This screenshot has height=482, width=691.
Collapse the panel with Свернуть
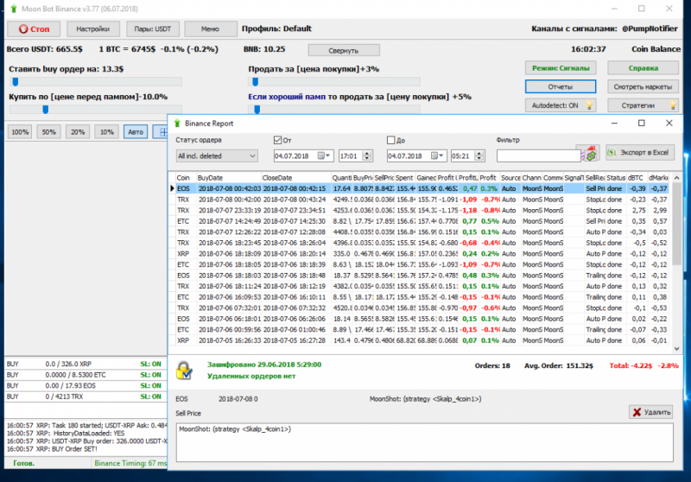coord(344,51)
